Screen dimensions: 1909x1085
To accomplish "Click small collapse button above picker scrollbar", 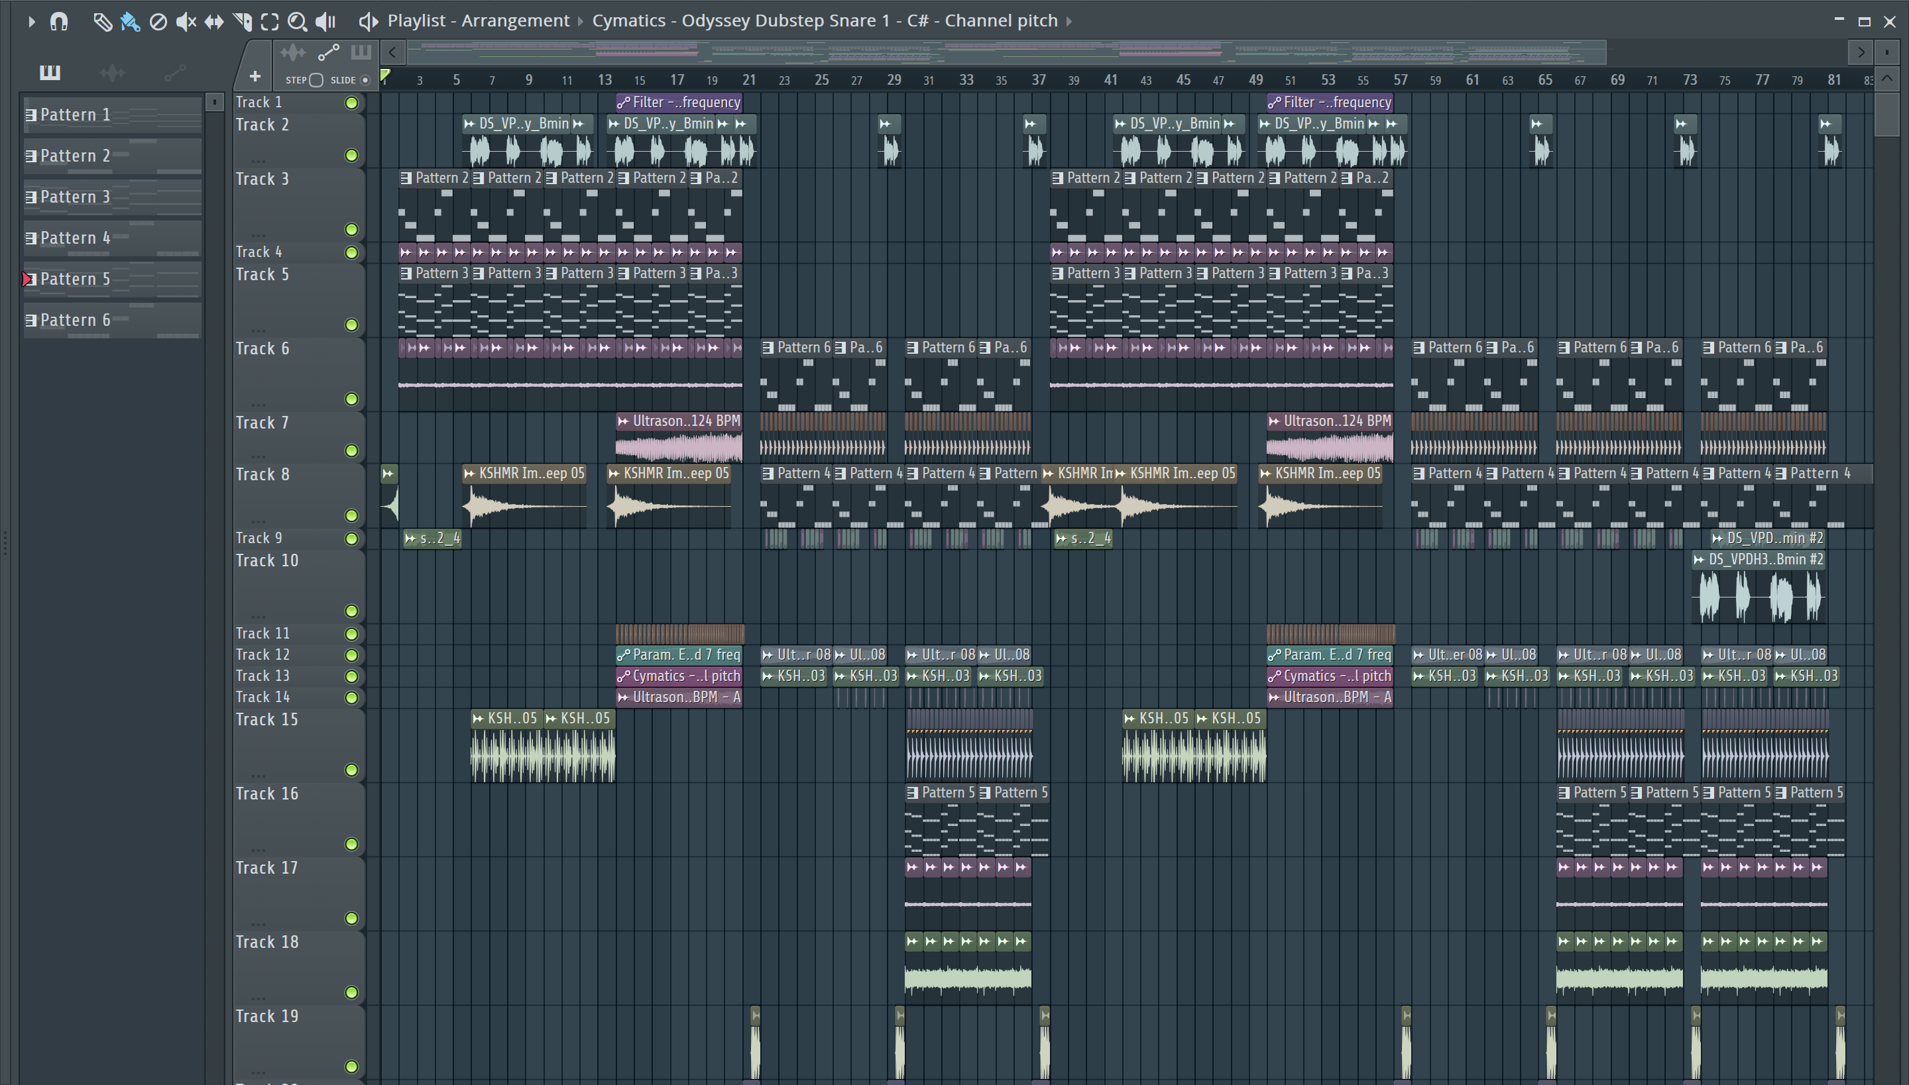I will pyautogui.click(x=214, y=101).
